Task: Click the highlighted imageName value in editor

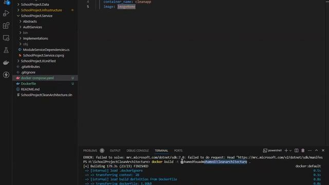Action: coord(126,7)
